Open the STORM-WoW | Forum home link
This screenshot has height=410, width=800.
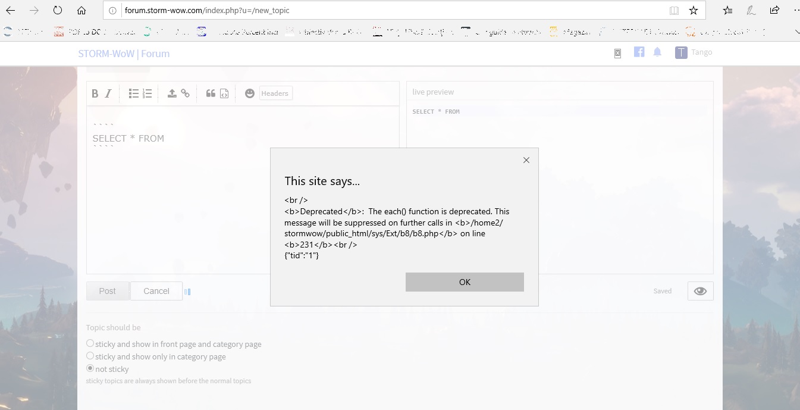(124, 54)
